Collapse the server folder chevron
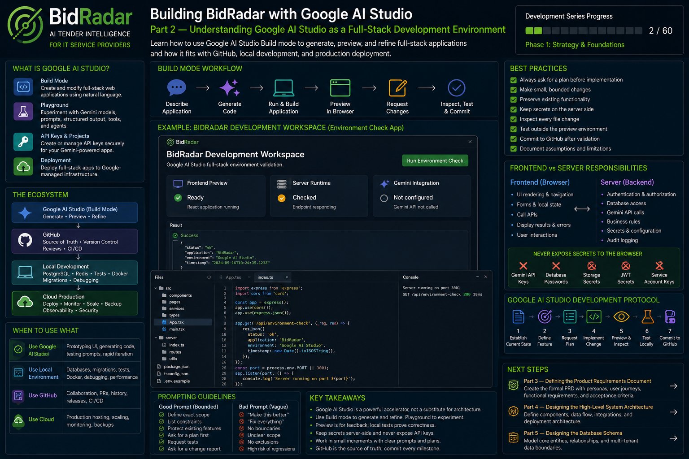The width and height of the screenshot is (689, 459). pyautogui.click(x=156, y=338)
